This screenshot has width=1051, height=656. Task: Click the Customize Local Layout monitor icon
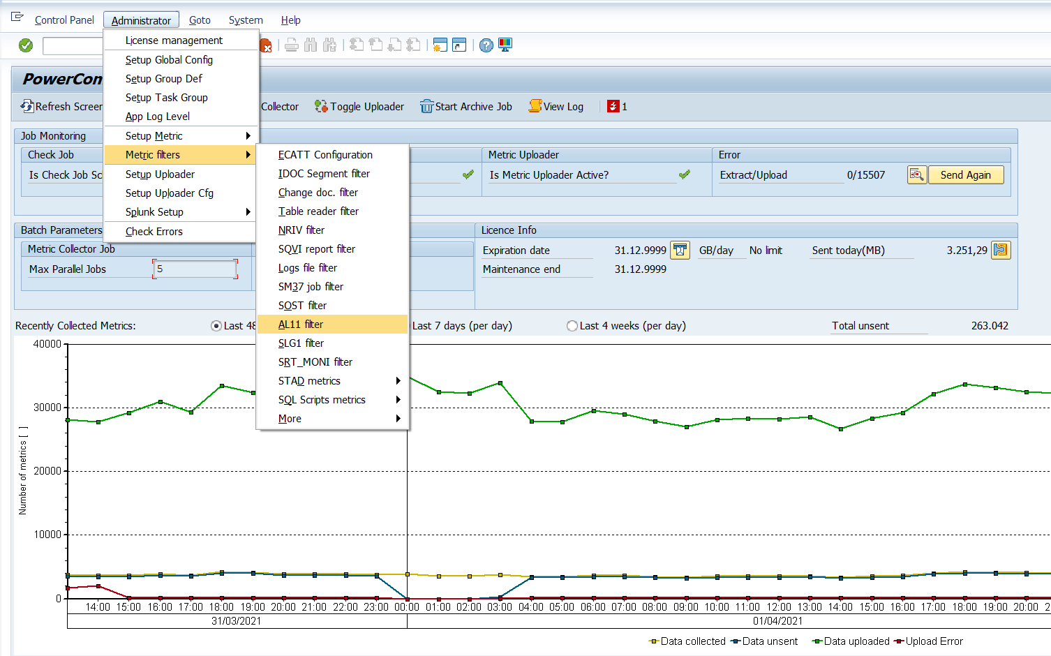[505, 45]
